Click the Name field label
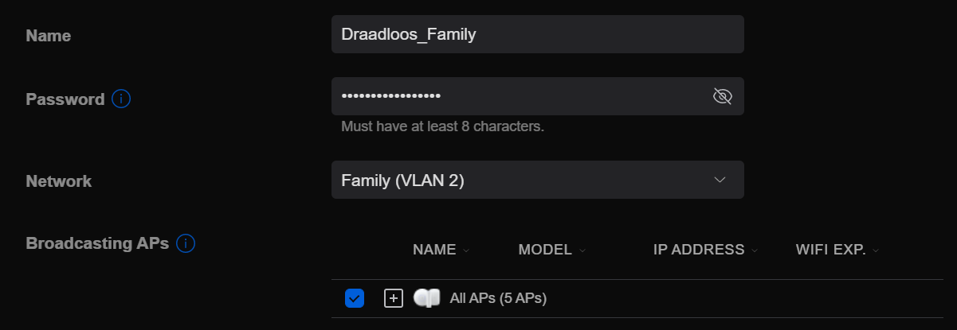The height and width of the screenshot is (330, 957). (49, 36)
